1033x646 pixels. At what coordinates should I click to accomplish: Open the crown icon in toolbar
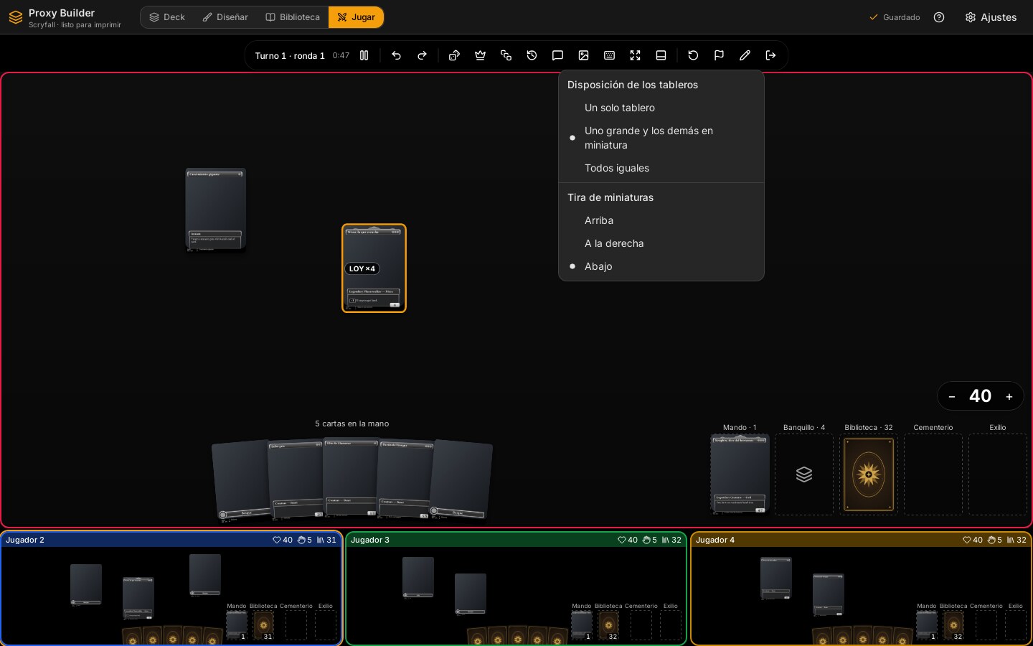(x=480, y=55)
